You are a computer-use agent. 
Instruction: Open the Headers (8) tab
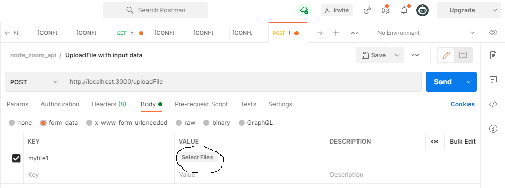tap(109, 104)
